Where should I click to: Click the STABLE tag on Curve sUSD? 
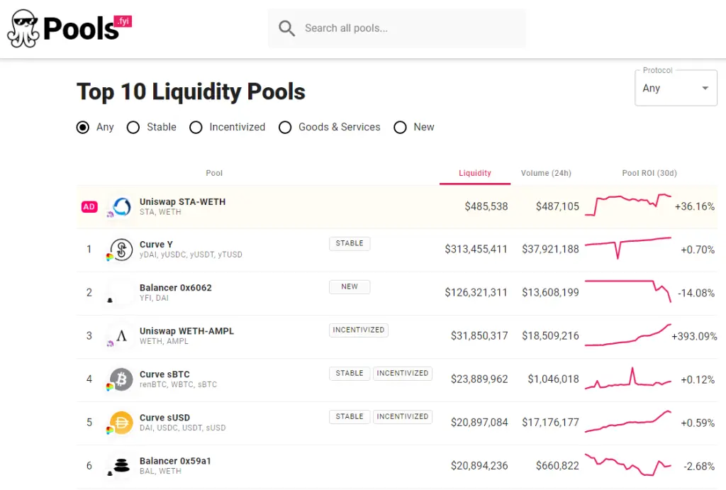[x=350, y=417]
